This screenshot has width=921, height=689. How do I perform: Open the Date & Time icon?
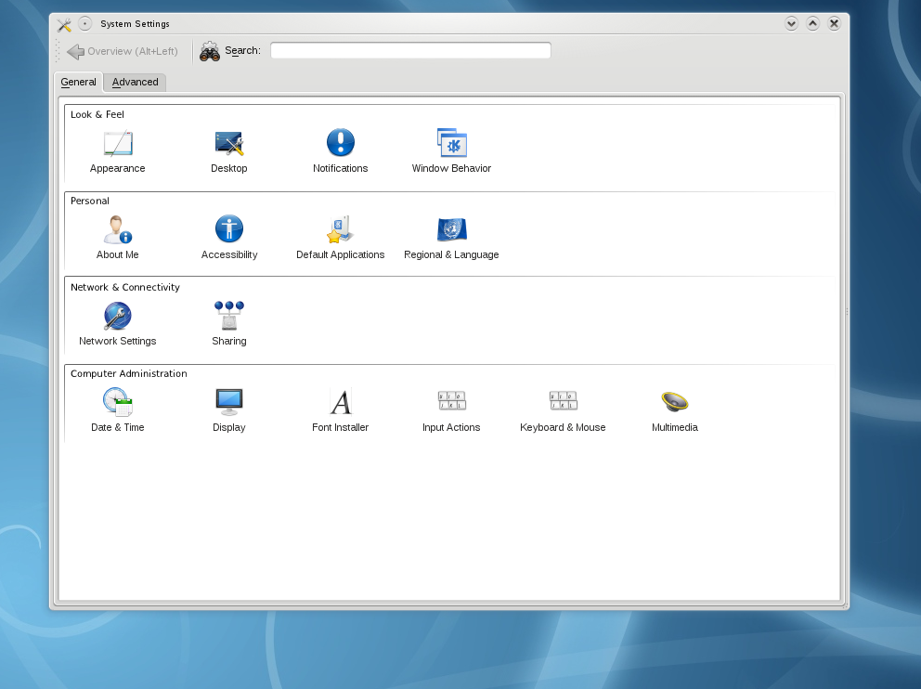pyautogui.click(x=118, y=402)
